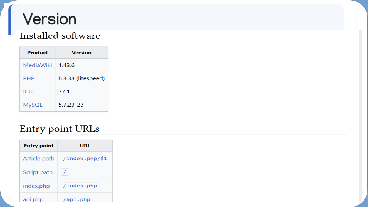Screen dimensions: 368x207
Task: Open the api.php entry point link
Action: click(33, 199)
